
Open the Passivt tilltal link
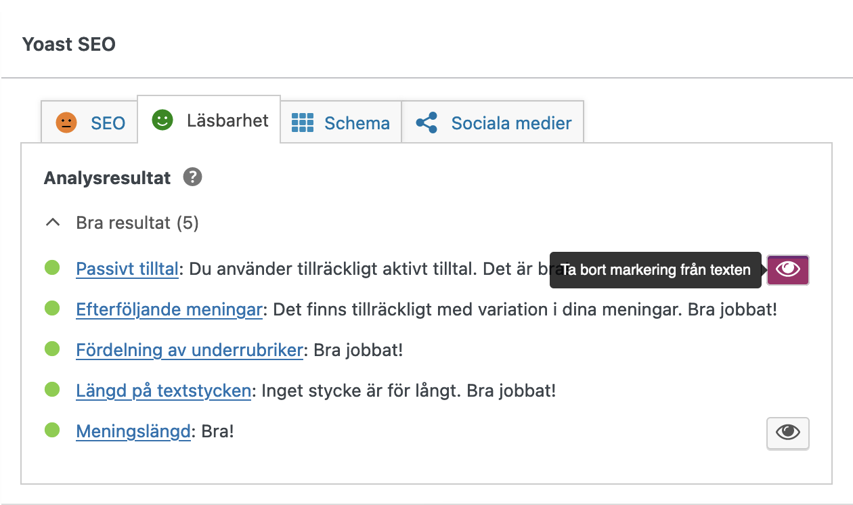[x=127, y=269]
